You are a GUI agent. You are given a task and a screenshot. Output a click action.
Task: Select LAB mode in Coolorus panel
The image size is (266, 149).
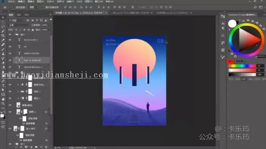tap(250, 79)
